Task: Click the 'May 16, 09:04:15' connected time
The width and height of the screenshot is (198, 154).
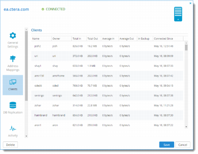Action: click(163, 86)
